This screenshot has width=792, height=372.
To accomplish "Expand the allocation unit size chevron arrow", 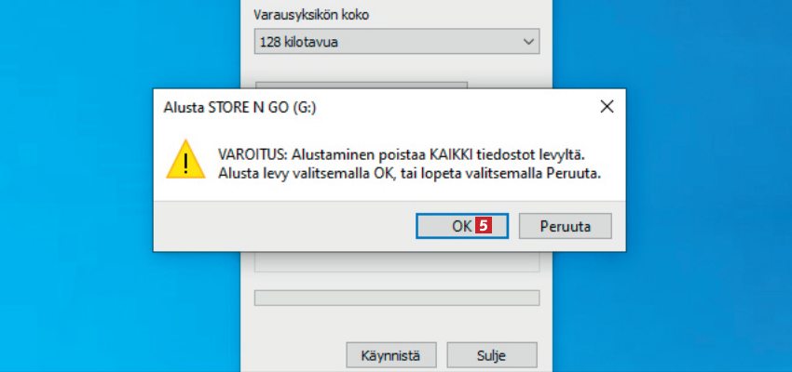I will pyautogui.click(x=528, y=42).
